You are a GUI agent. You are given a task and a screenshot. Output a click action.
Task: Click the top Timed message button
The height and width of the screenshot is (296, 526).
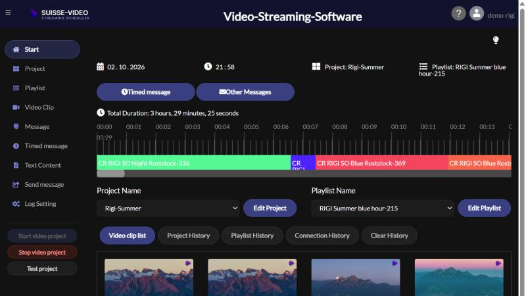coord(145,92)
